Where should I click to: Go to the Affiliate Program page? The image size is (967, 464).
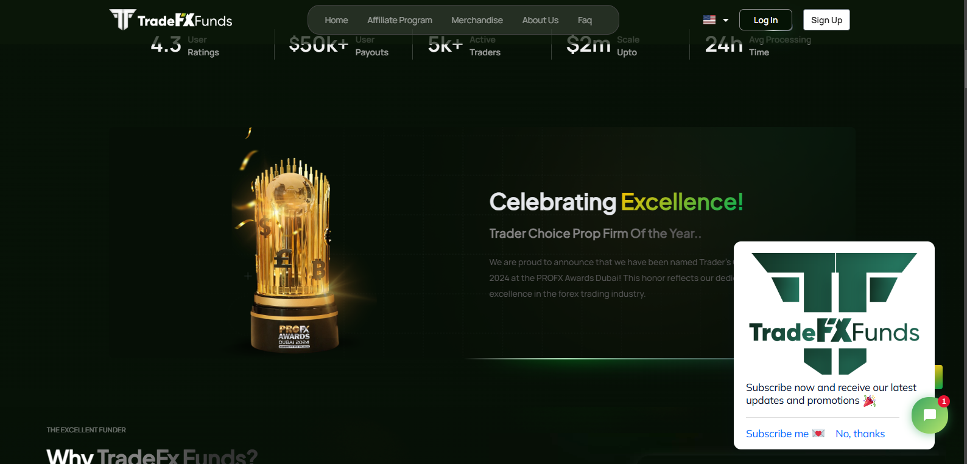point(399,20)
